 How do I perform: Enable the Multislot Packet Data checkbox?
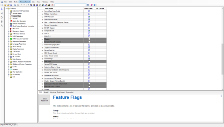89,14
